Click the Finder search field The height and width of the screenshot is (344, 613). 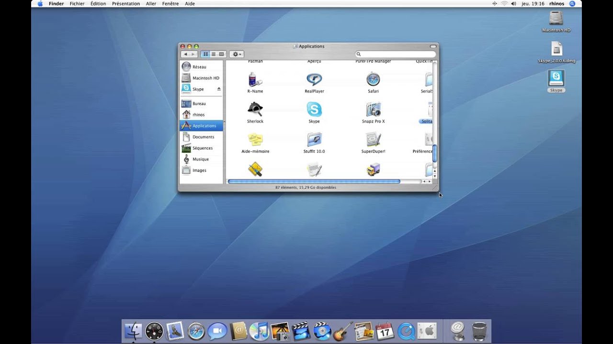coord(396,54)
